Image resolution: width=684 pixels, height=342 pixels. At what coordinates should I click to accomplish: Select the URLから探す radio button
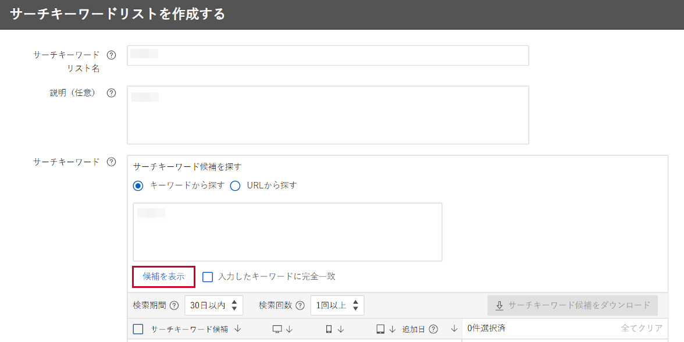235,186
